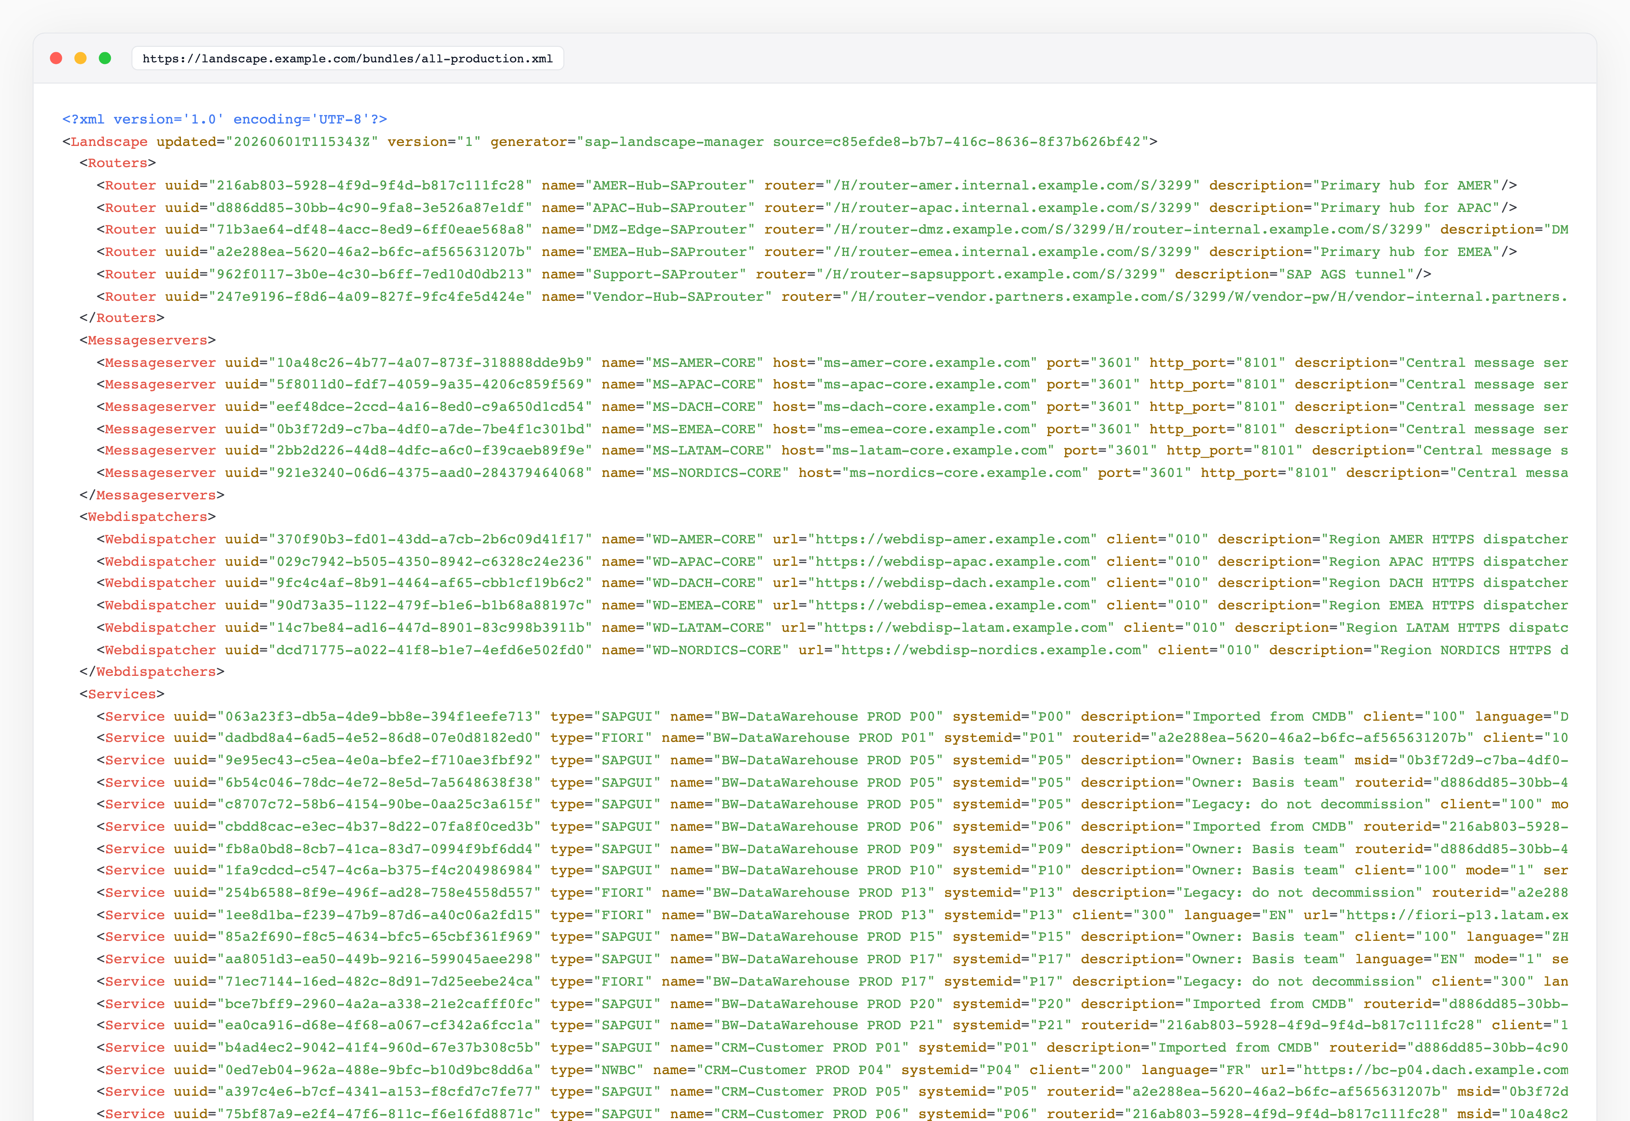
Task: Select the BW-DataWarehouse PROD P21 Service row
Action: (832, 1026)
